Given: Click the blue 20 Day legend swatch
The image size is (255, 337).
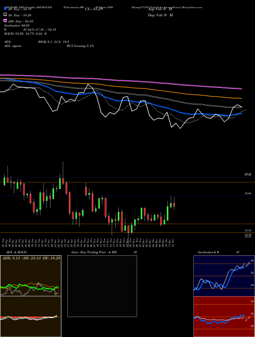Looking at the screenshot, I should 5,8.
